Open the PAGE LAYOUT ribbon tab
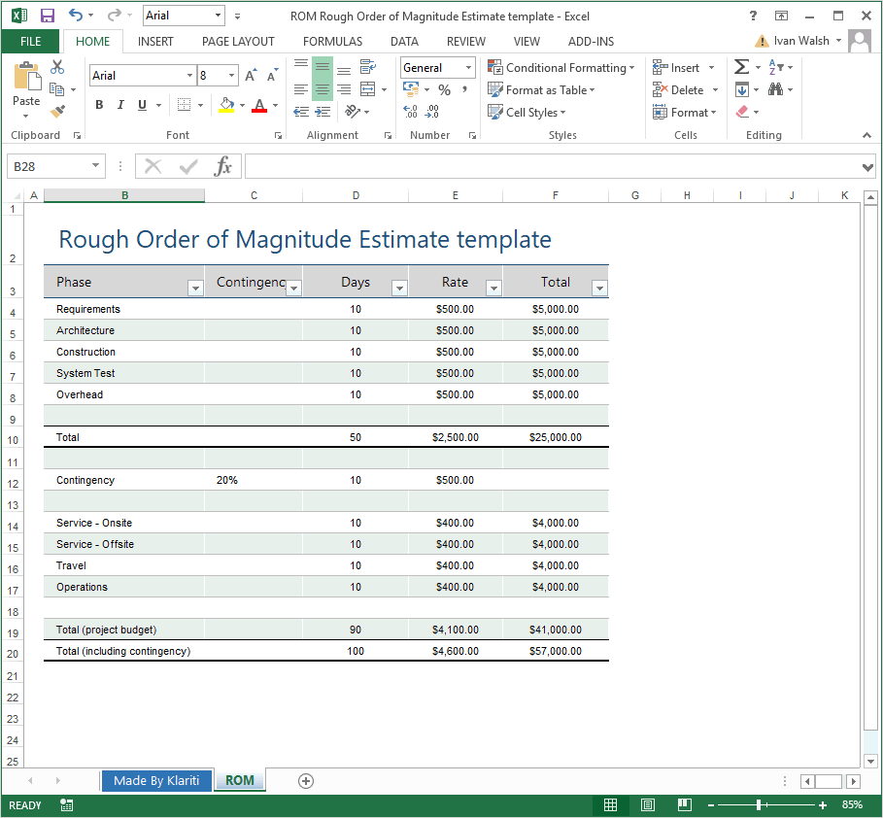The image size is (883, 818). pyautogui.click(x=238, y=42)
